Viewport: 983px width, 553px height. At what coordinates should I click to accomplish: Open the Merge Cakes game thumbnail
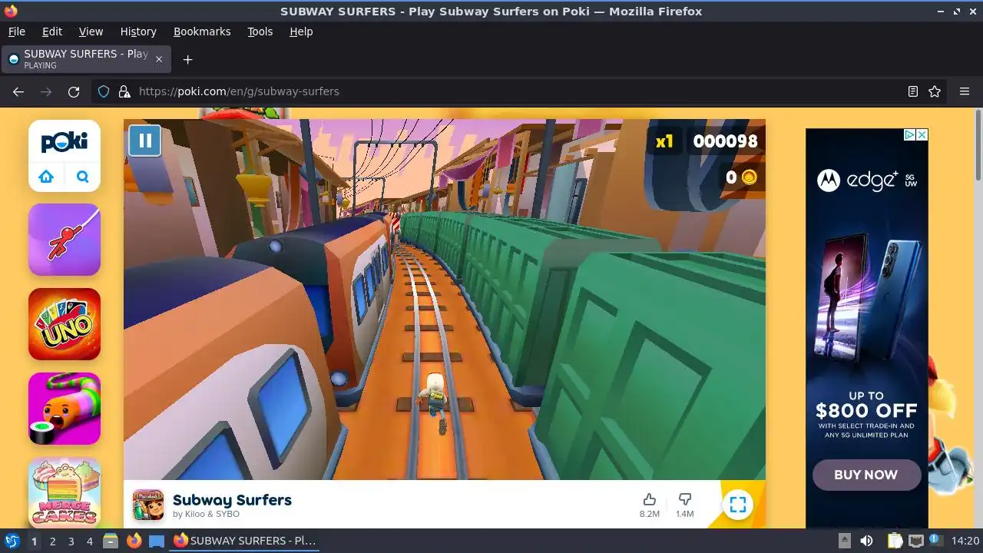tap(65, 492)
